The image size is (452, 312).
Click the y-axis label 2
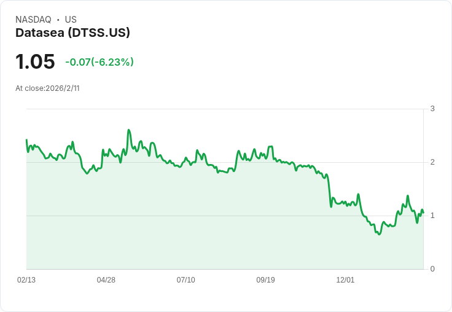[x=432, y=162]
